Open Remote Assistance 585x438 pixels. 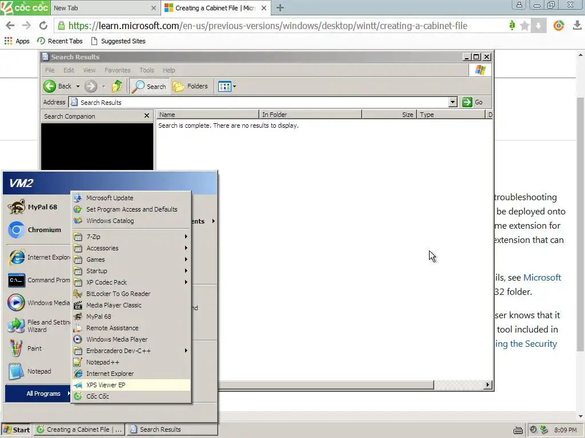[x=131, y=328]
